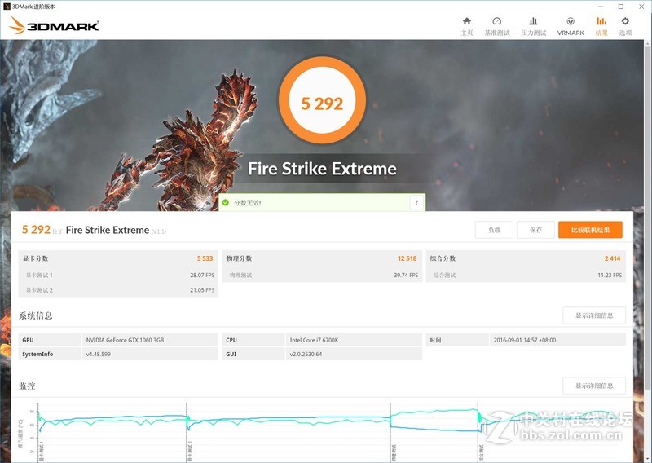
Task: Click the Combined Score 2 414 value
Action: coord(612,258)
